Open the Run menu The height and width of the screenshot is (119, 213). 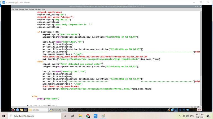pos(26,9)
